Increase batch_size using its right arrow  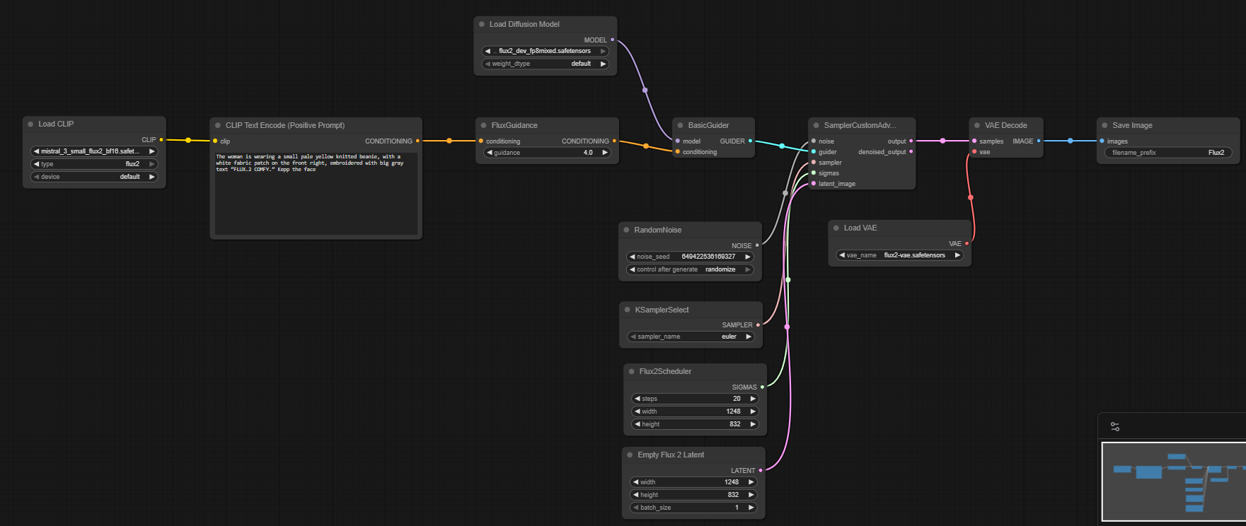[x=751, y=508]
